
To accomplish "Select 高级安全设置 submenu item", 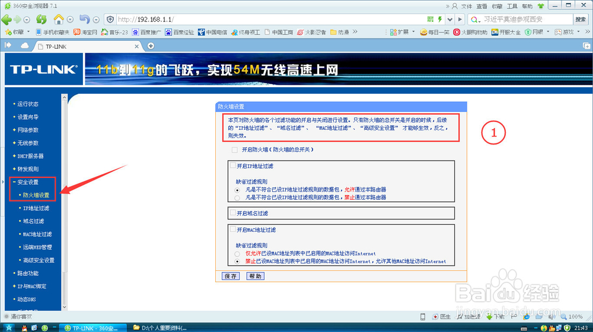I will pyautogui.click(x=39, y=260).
